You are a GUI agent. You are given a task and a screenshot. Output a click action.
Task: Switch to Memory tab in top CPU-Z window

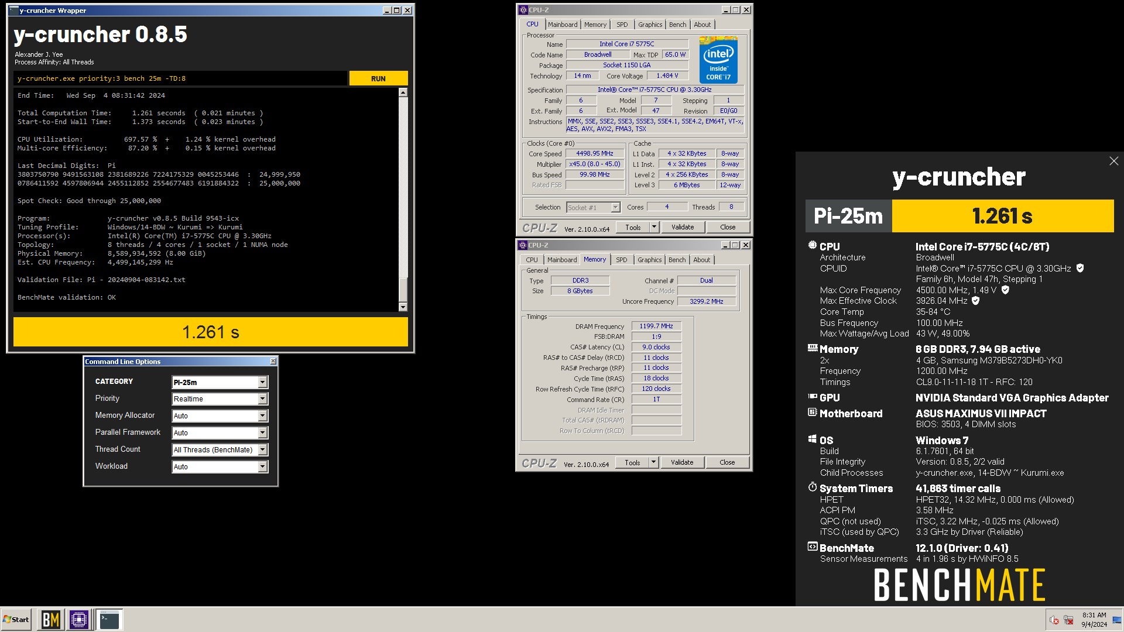point(595,25)
